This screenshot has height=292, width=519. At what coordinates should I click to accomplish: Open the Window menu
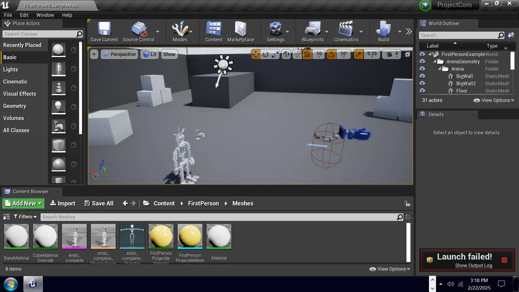[x=45, y=15]
